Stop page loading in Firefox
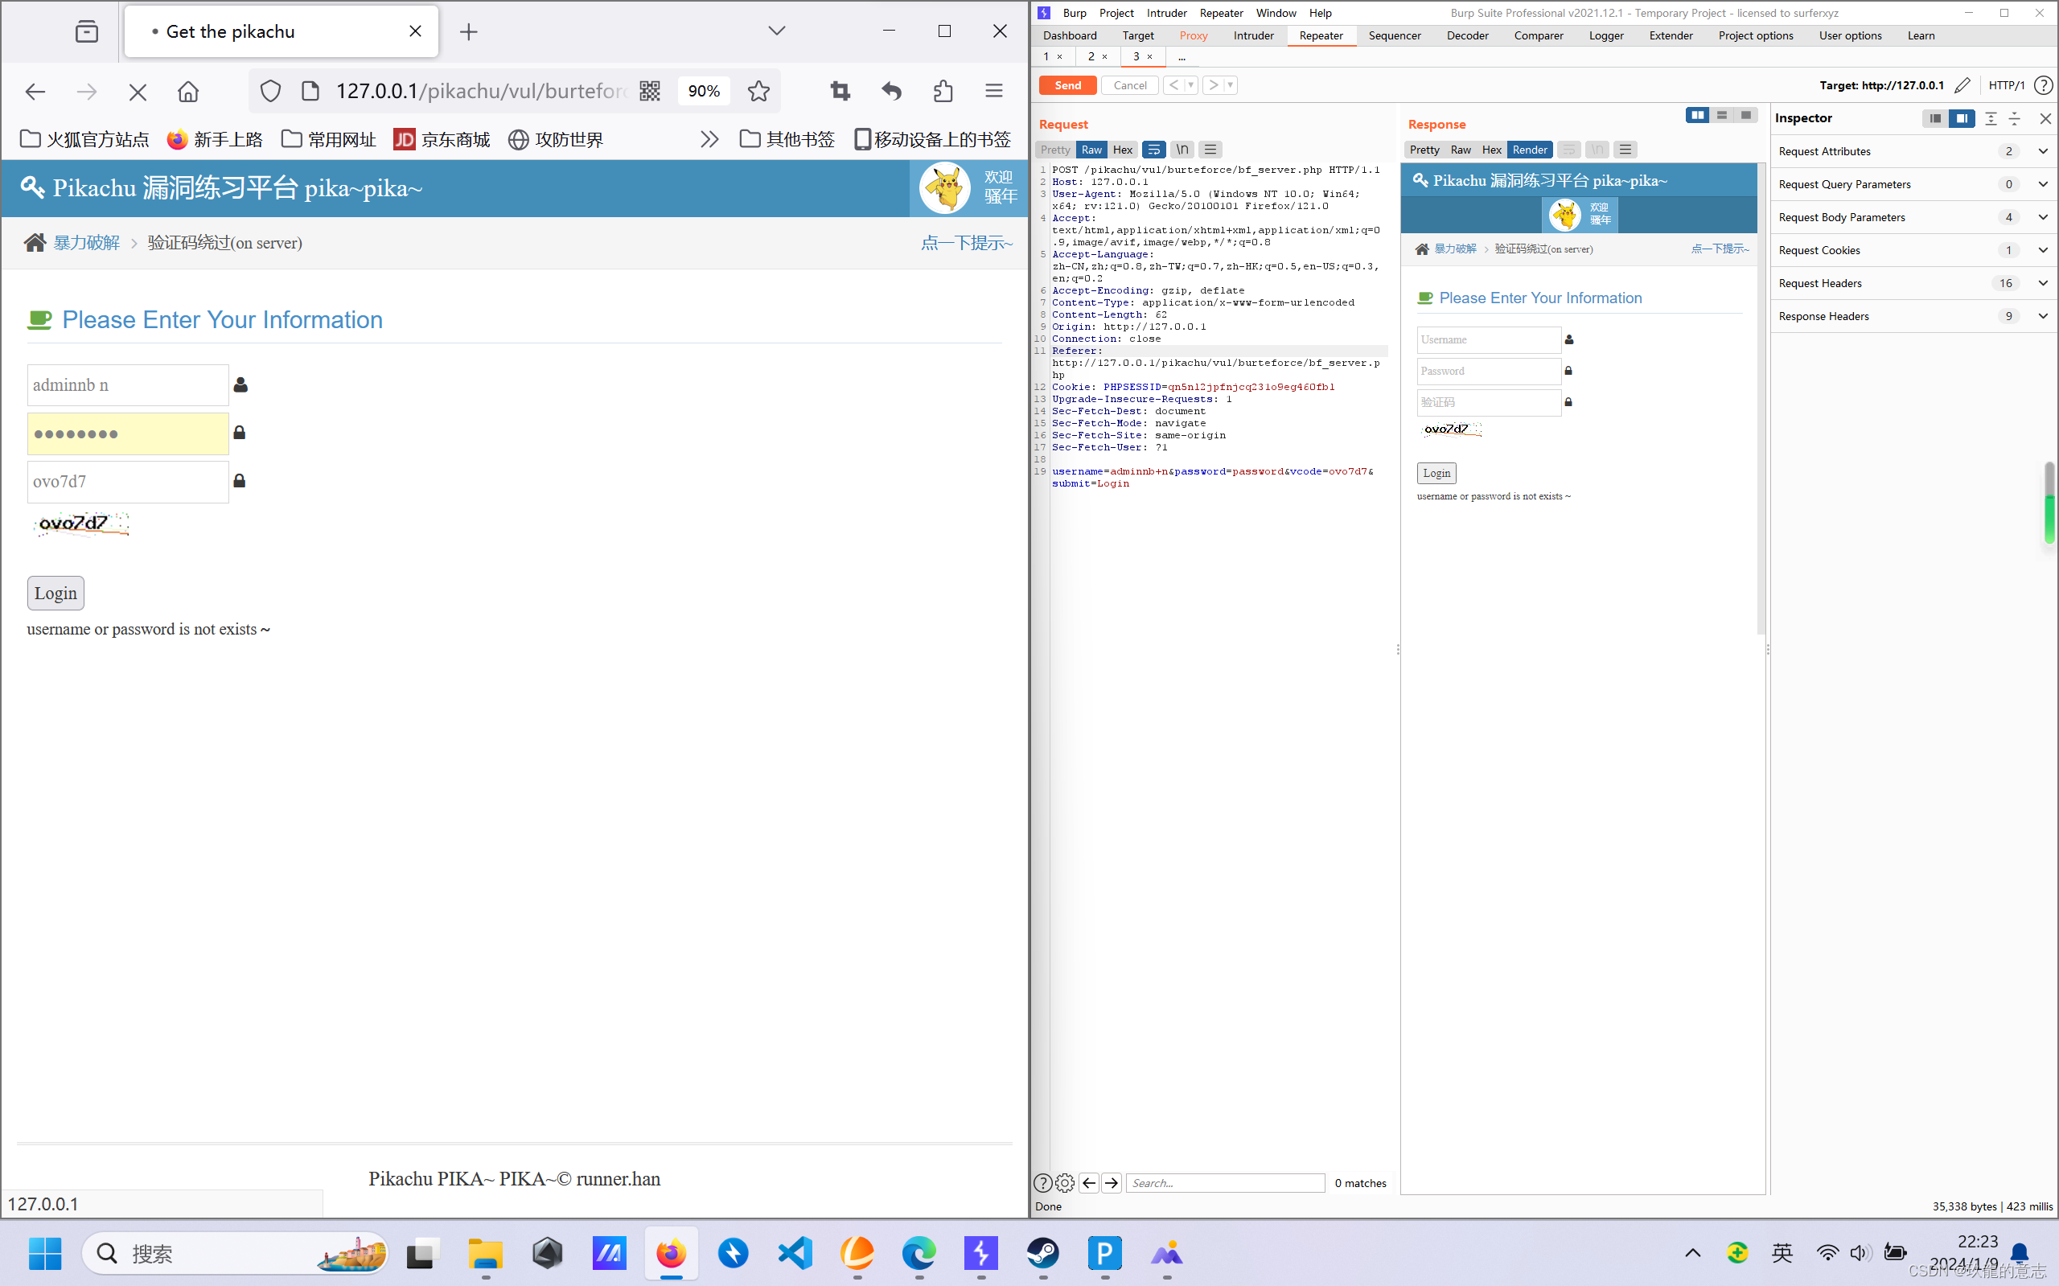The width and height of the screenshot is (2059, 1286). (x=137, y=91)
